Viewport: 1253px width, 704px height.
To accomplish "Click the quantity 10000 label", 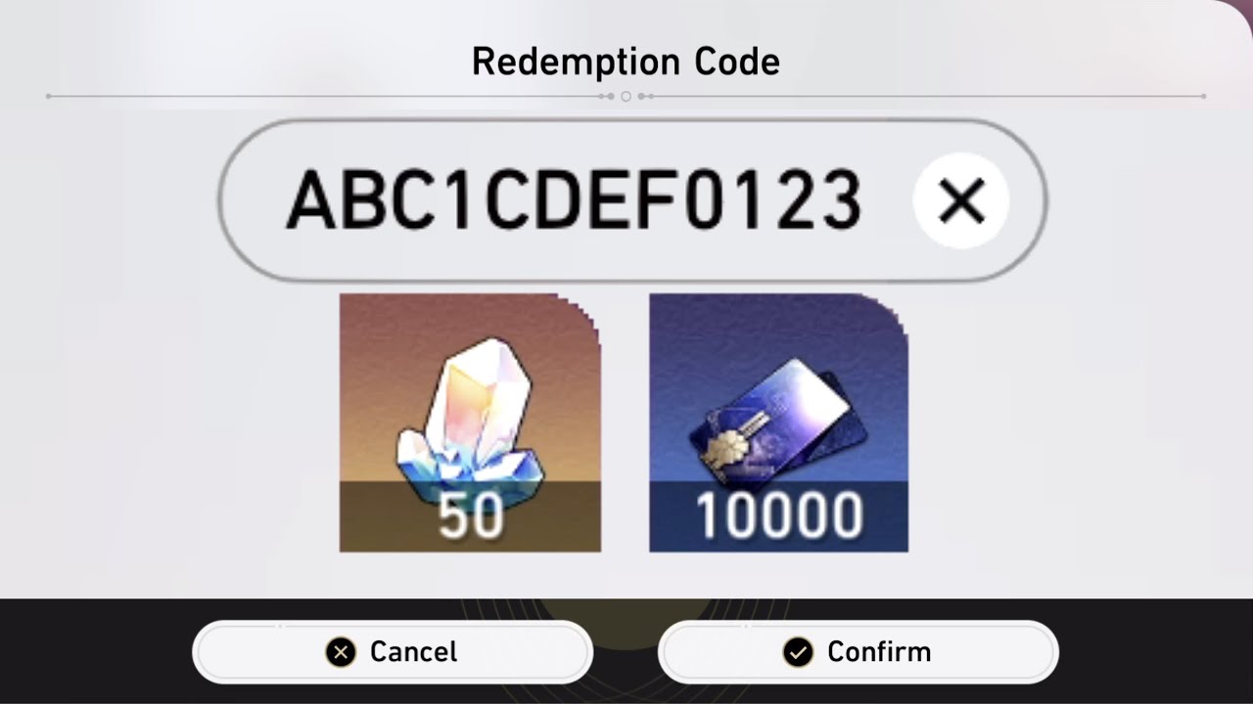I will tap(779, 517).
